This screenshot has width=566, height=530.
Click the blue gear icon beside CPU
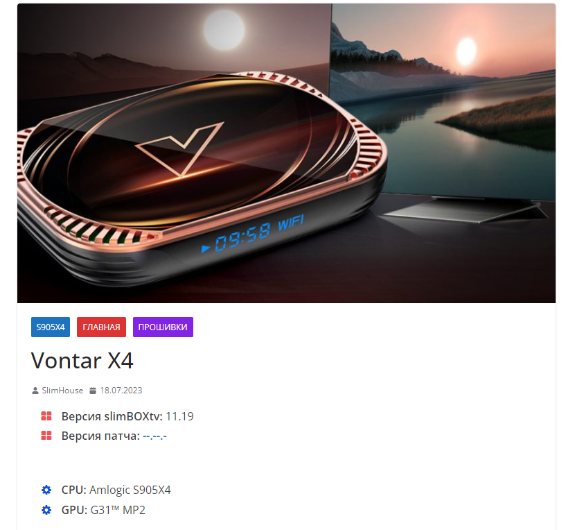[x=46, y=490]
